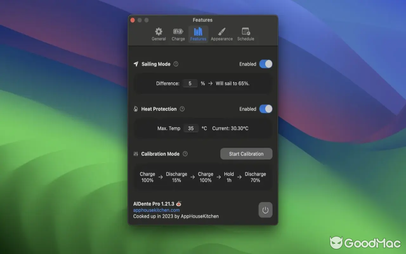
Task: Turn off Heat Protection
Action: coord(266,109)
